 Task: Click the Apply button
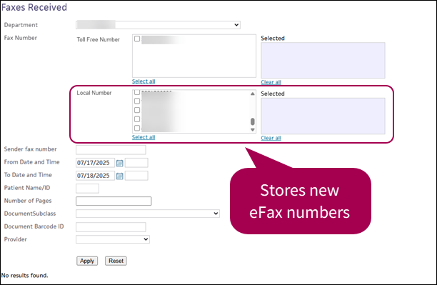(x=87, y=261)
